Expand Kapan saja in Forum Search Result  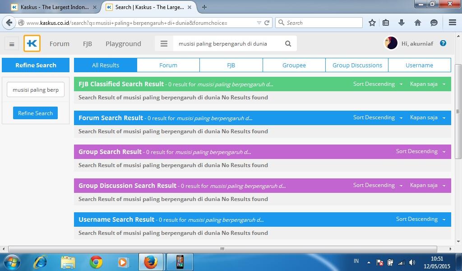click(428, 117)
